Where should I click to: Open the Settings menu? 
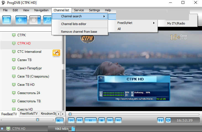pyautogui.click(x=94, y=10)
